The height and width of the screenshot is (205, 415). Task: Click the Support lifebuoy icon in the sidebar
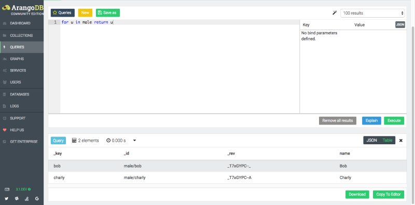tap(5, 118)
